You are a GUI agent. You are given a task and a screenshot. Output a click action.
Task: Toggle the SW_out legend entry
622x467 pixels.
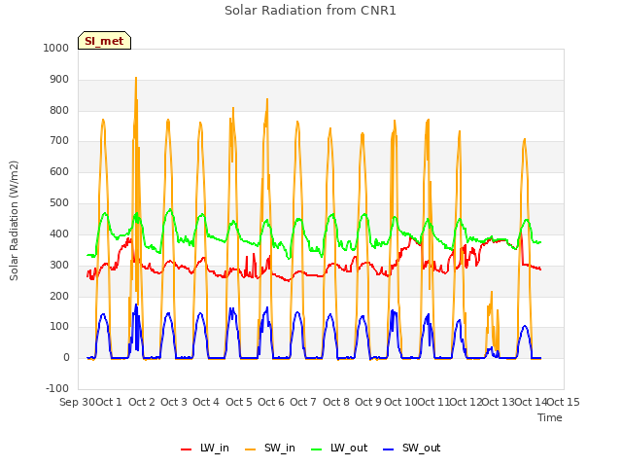pos(412,448)
